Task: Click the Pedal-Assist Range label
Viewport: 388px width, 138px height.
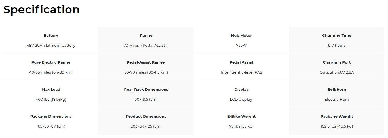Action: point(146,62)
